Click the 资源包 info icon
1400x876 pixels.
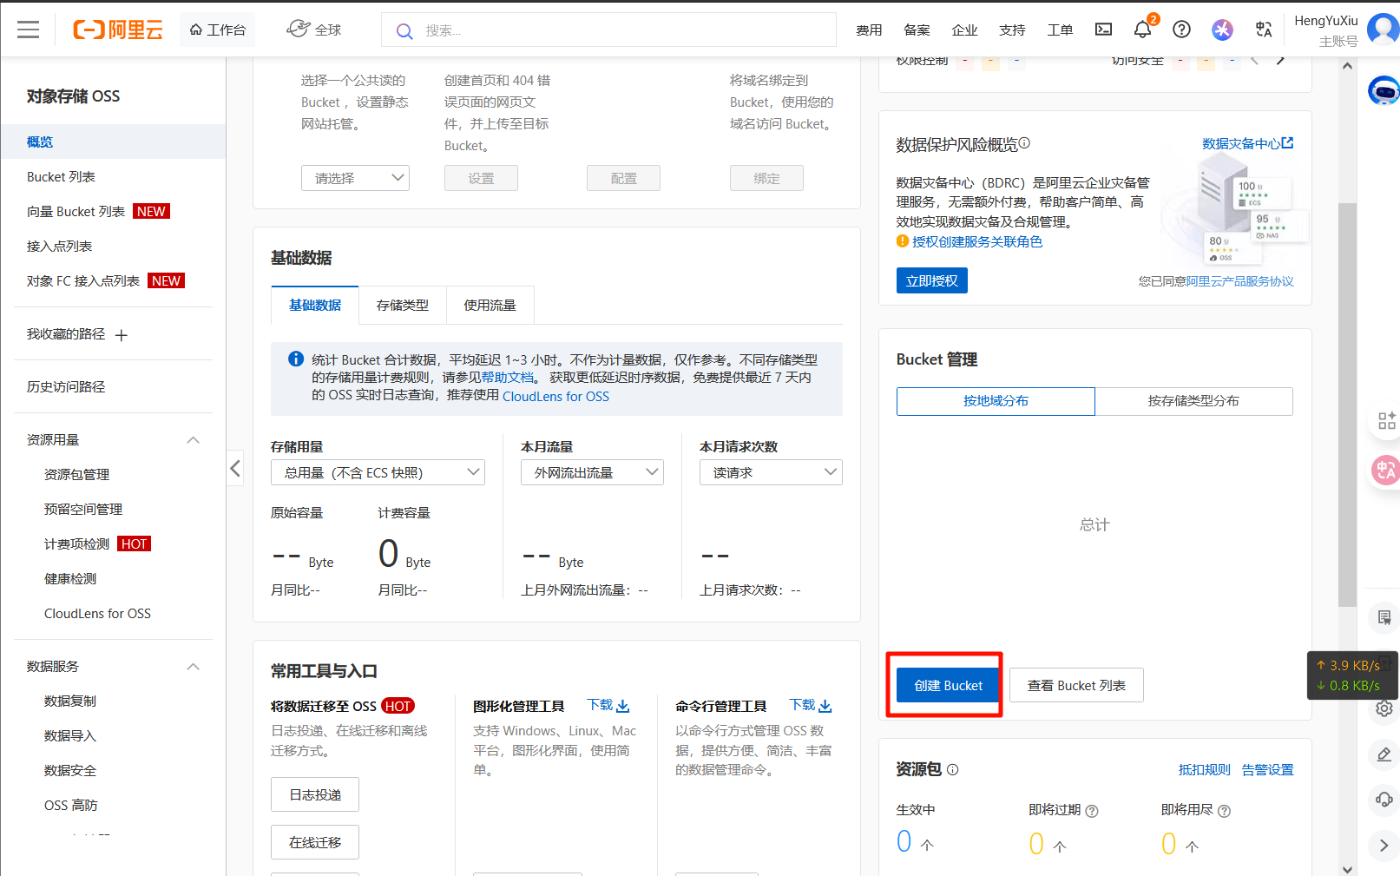(952, 769)
